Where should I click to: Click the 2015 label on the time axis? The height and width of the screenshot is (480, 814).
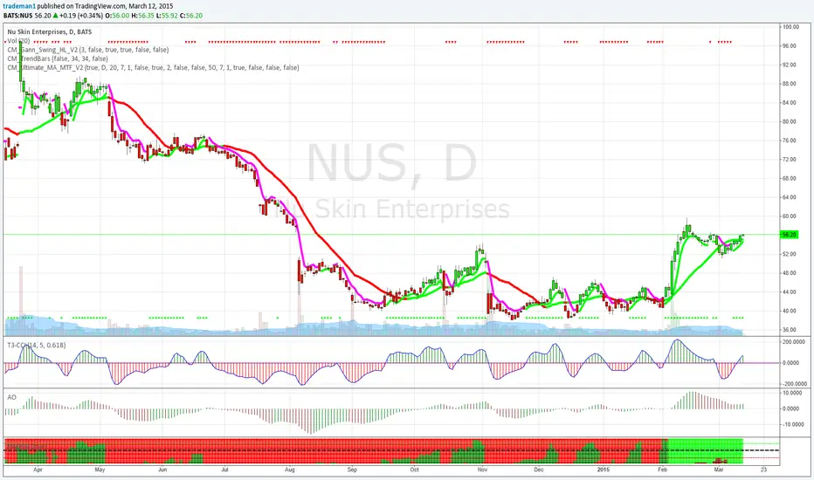(x=604, y=470)
